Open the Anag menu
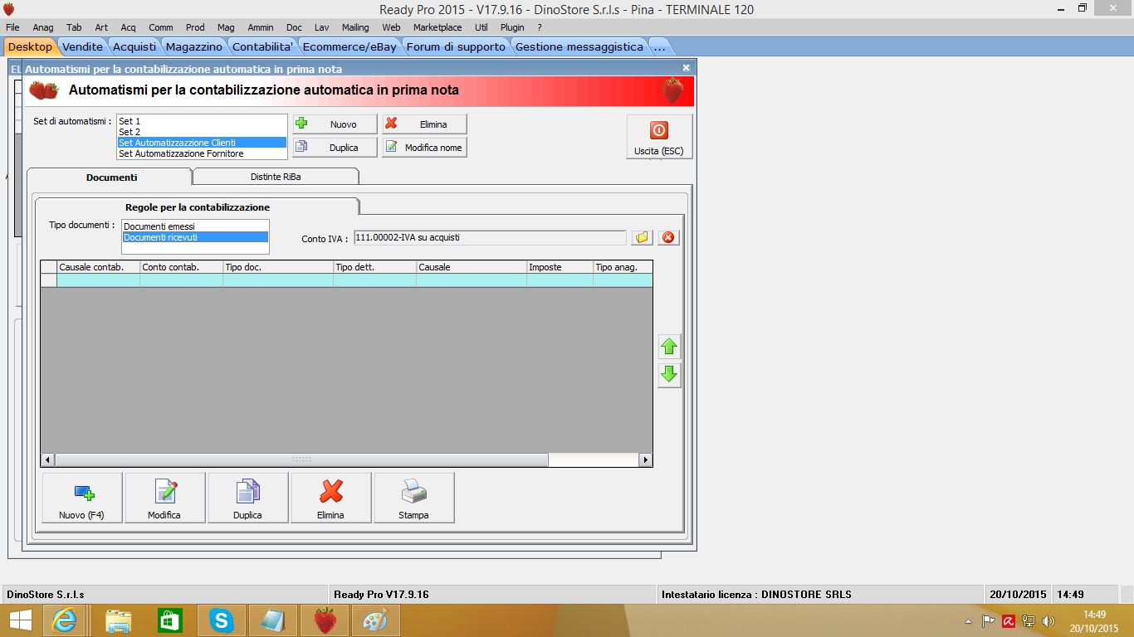Viewport: 1134px width, 637px height. [x=43, y=27]
